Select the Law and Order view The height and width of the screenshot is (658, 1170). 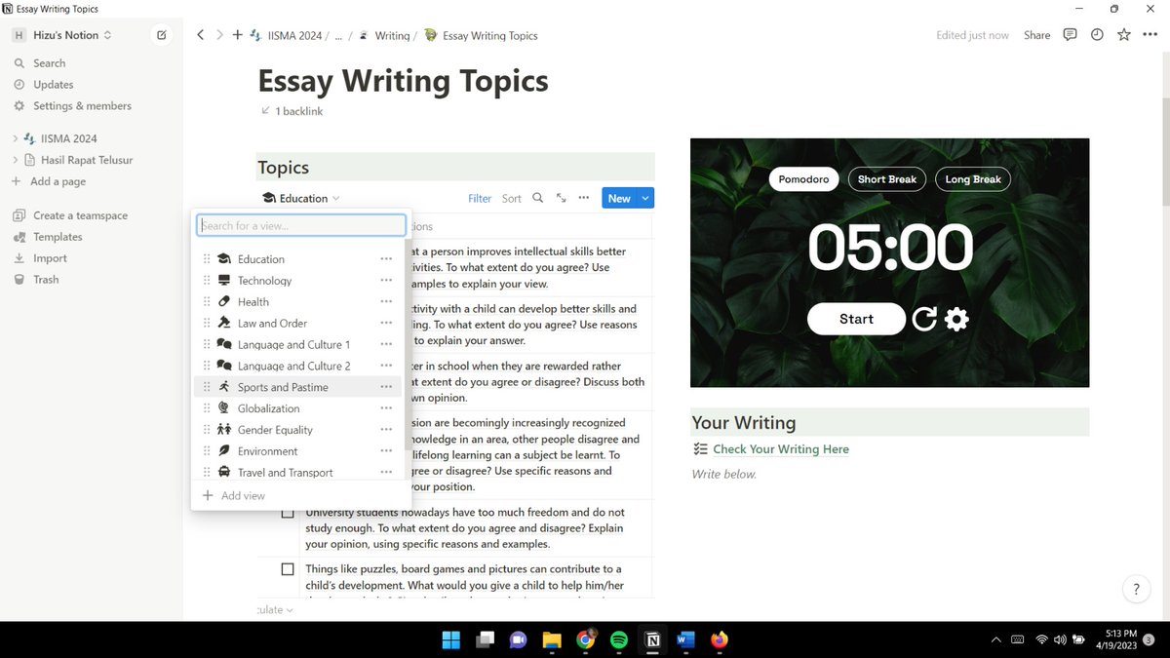(x=272, y=324)
